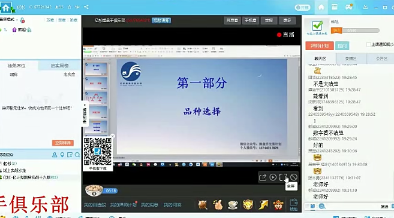Switch to the 聊天区 tab

[x=320, y=59]
